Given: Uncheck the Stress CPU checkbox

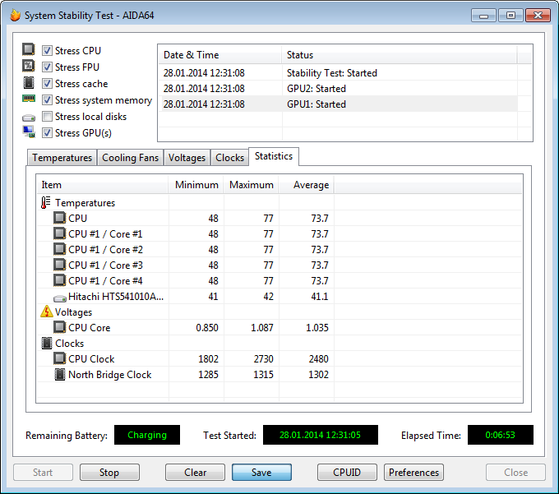Looking at the screenshot, I should click(47, 51).
